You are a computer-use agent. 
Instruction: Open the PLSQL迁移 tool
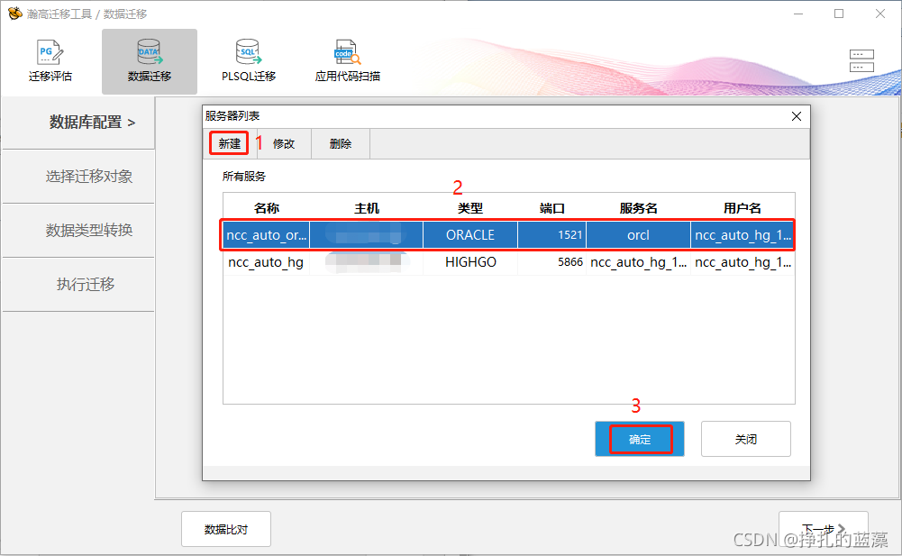point(249,61)
